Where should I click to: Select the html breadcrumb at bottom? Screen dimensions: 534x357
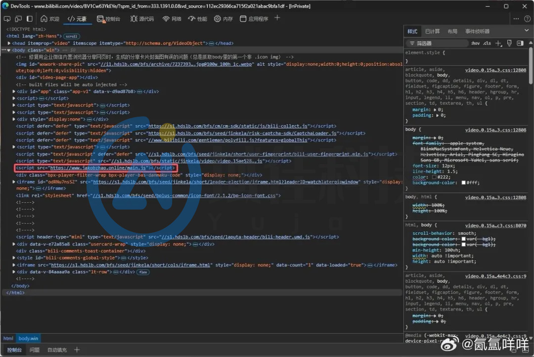(x=8, y=338)
